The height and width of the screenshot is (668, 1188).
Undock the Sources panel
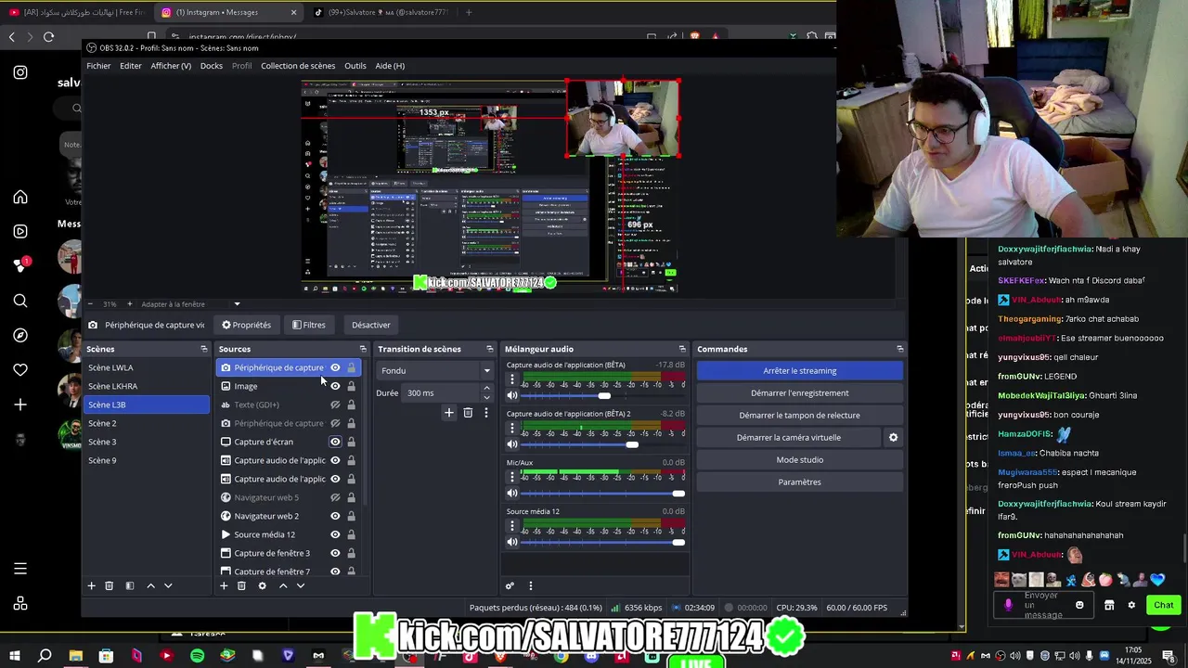pos(362,349)
